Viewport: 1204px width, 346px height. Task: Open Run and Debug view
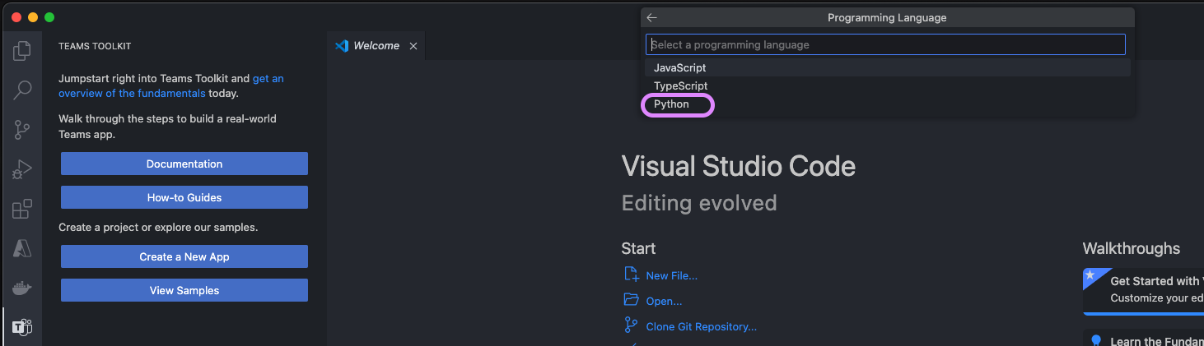pos(22,169)
